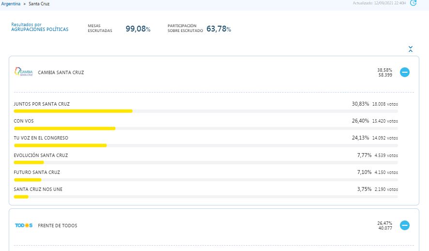This screenshot has height=251, width=429.
Task: Click the 38,58% Cambia Santa Cruz total
Action: pyautogui.click(x=384, y=70)
